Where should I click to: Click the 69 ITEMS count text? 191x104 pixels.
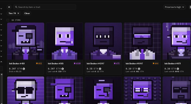tap(16, 20)
